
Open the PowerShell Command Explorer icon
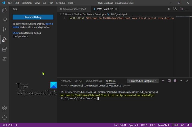coord(4,59)
